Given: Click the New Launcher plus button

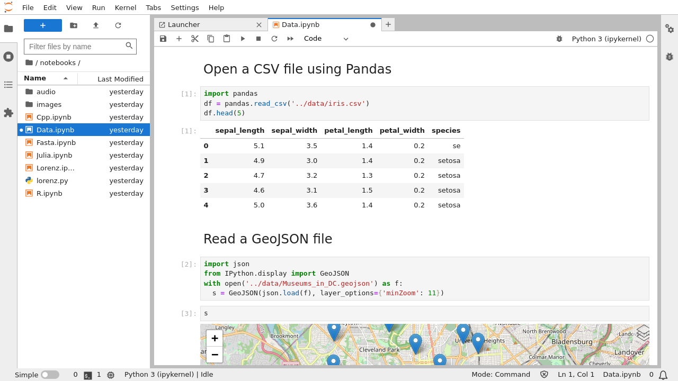Looking at the screenshot, I should (x=43, y=25).
